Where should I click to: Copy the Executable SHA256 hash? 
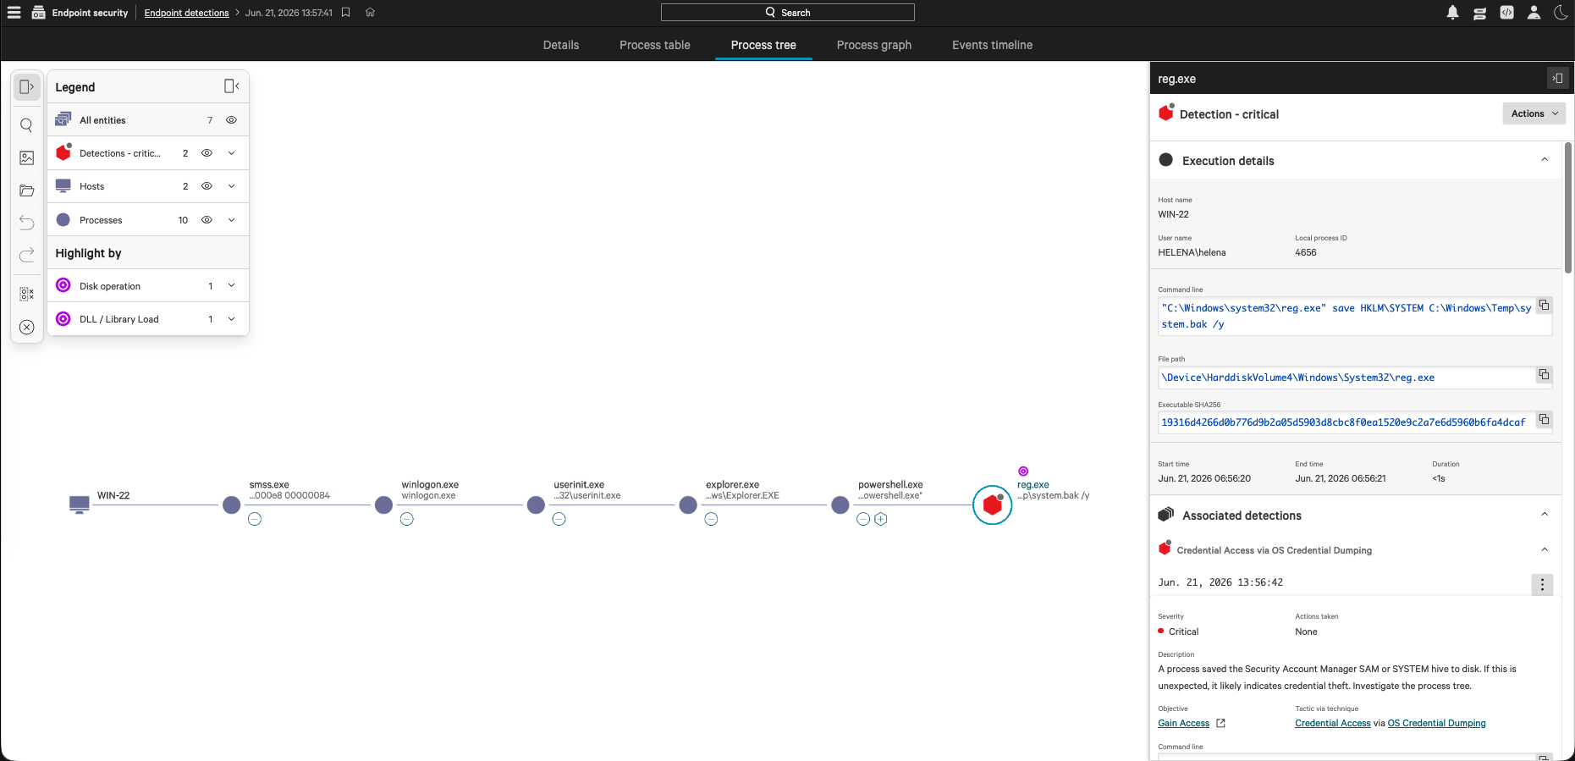pyautogui.click(x=1544, y=420)
